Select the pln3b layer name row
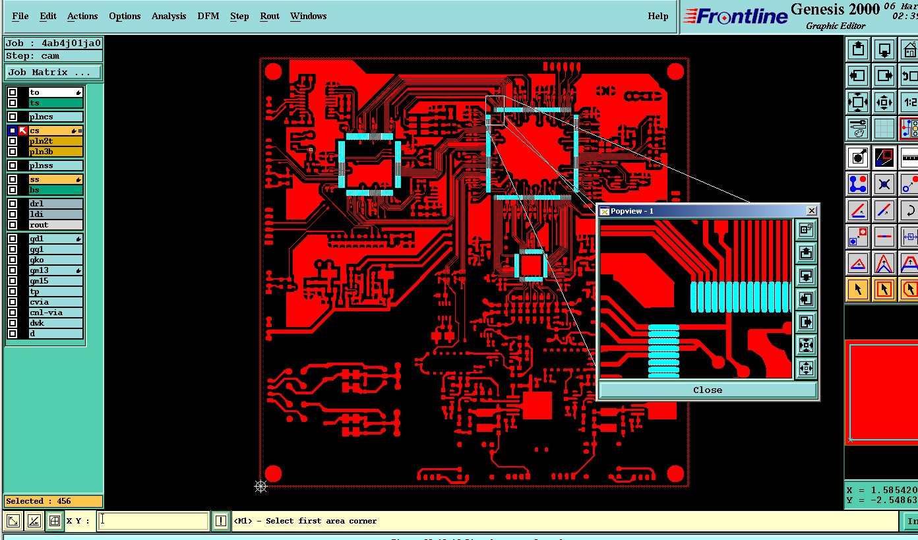 click(55, 152)
